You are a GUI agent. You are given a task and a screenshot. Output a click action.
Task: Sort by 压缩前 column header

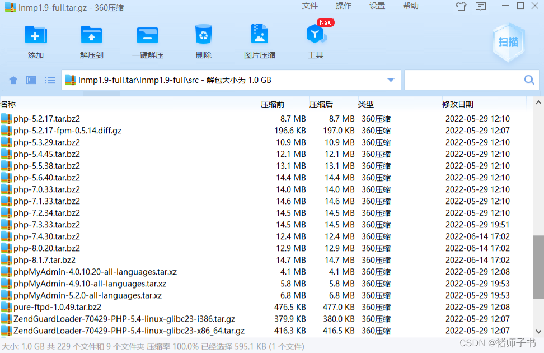click(273, 104)
